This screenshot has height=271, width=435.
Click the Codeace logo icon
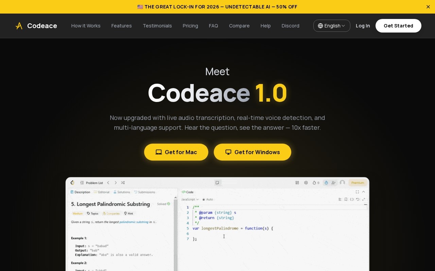[x=19, y=26]
